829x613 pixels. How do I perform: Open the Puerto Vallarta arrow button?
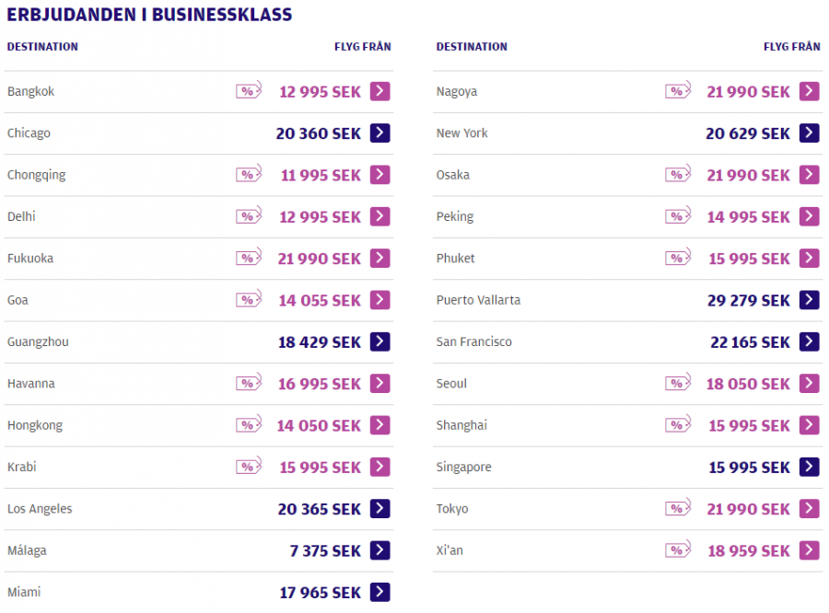809,300
